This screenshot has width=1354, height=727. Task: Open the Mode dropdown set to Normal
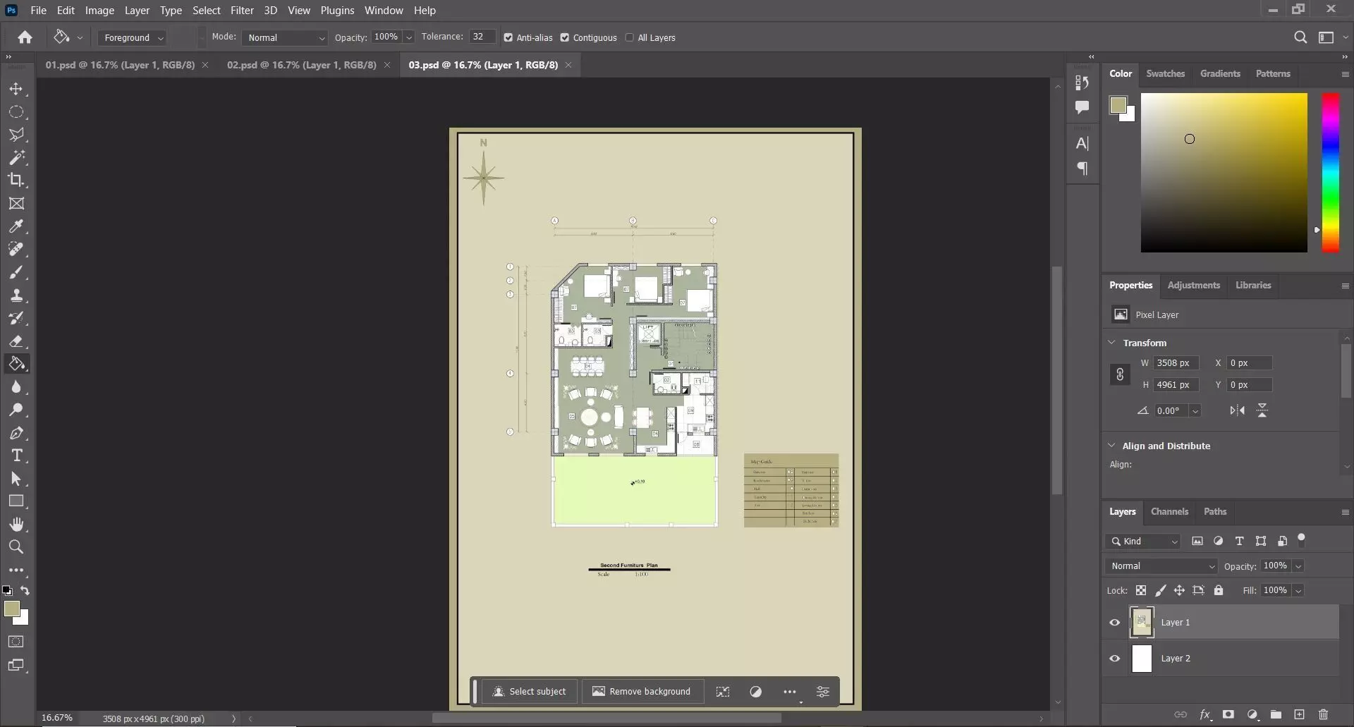[x=284, y=38]
